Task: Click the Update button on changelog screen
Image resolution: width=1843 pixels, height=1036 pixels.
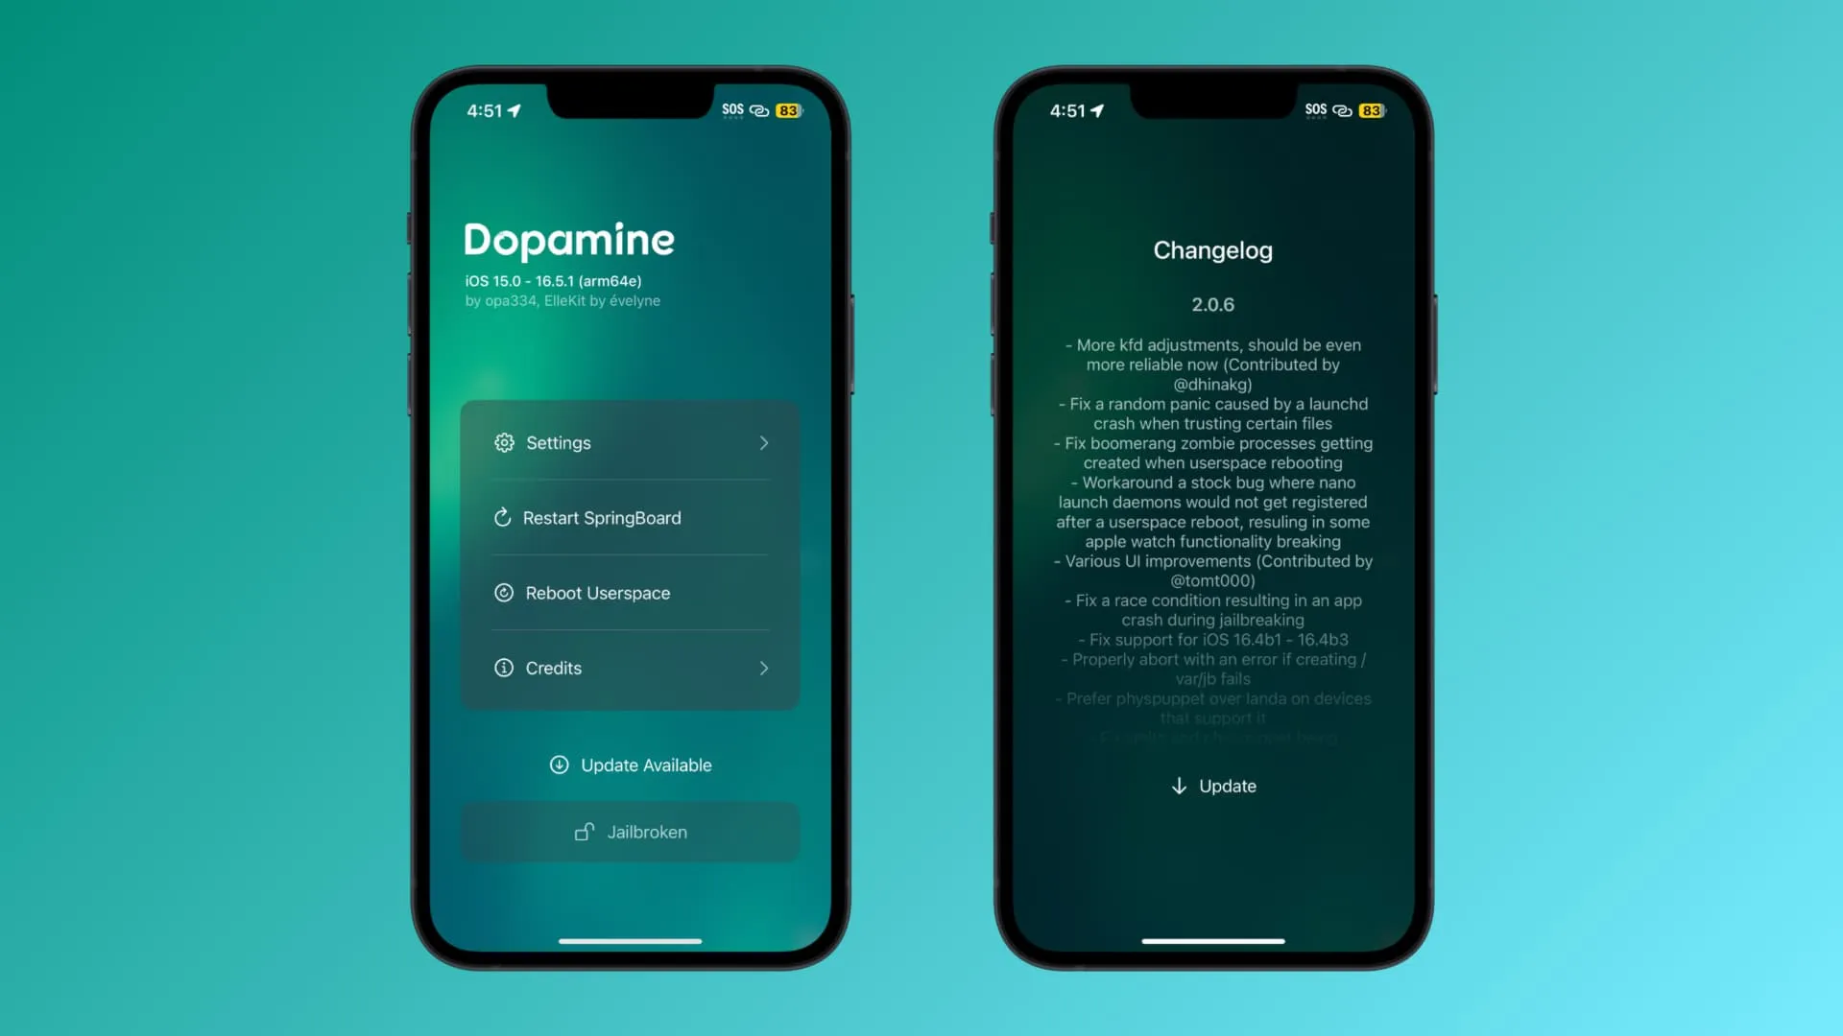Action: pyautogui.click(x=1212, y=786)
